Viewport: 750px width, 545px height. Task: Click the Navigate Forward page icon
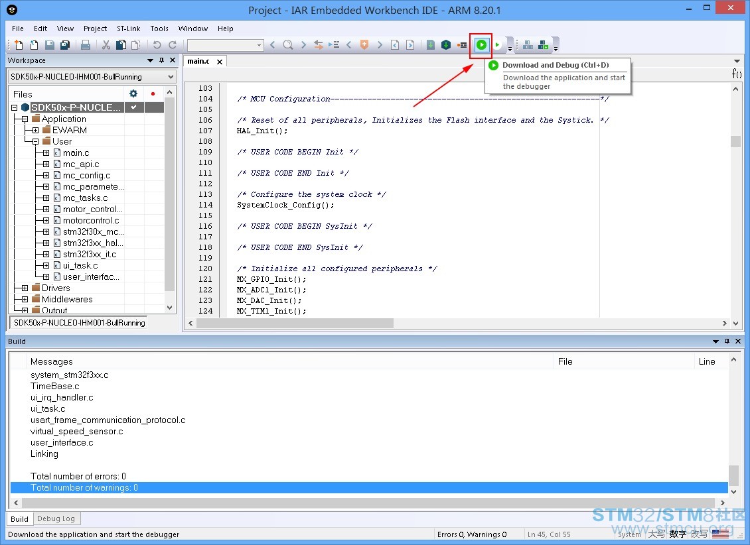tap(410, 45)
